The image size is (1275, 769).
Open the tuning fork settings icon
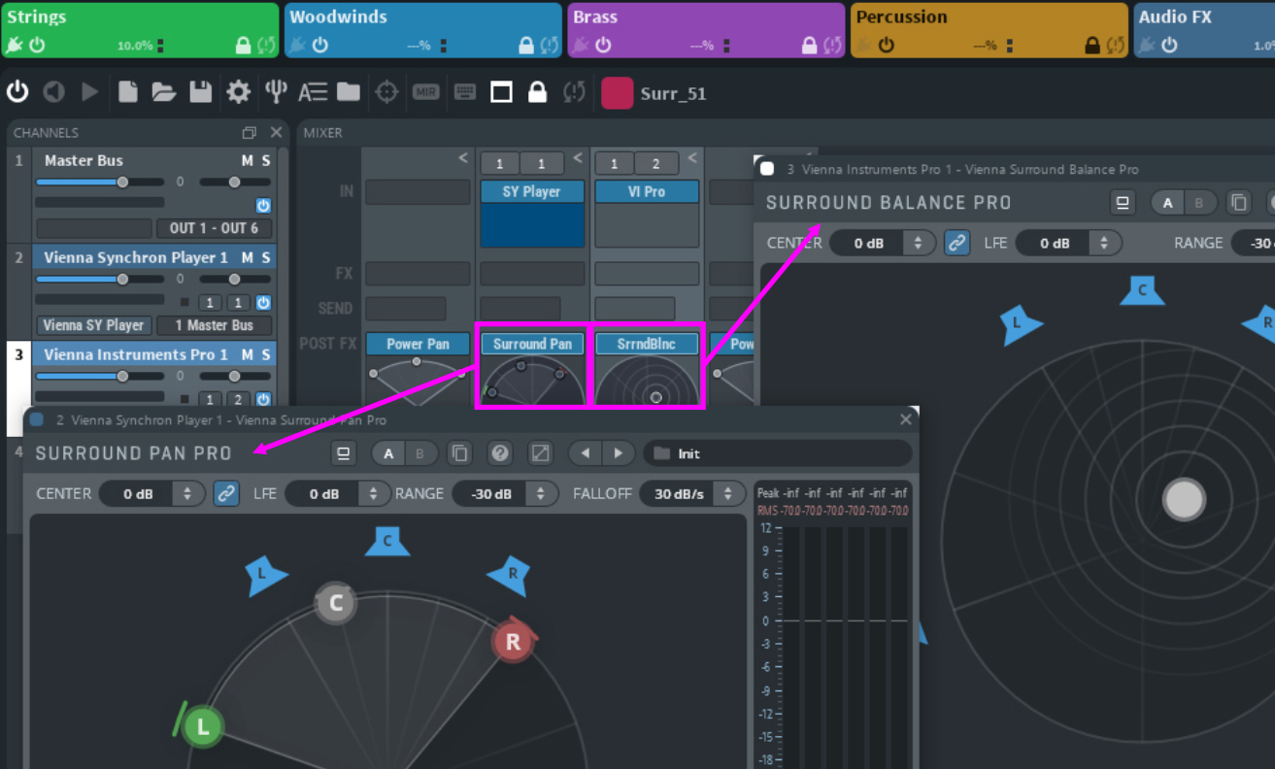coord(276,92)
